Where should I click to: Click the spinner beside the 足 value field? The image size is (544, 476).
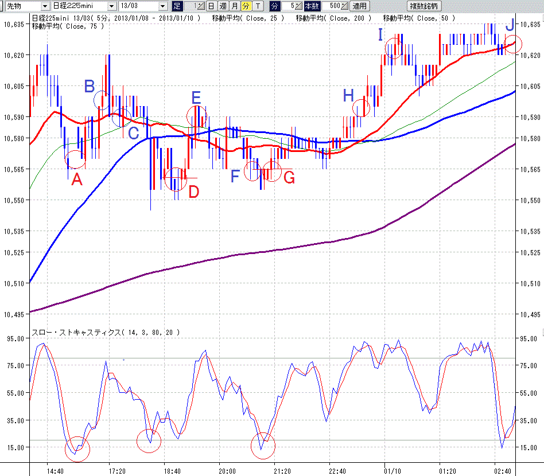(x=201, y=6)
